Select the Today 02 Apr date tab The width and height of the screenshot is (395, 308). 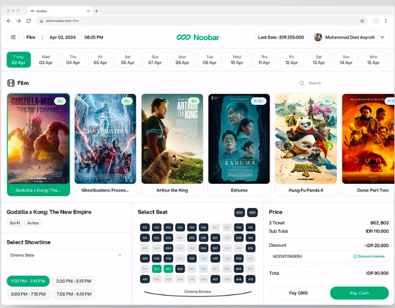(19, 60)
